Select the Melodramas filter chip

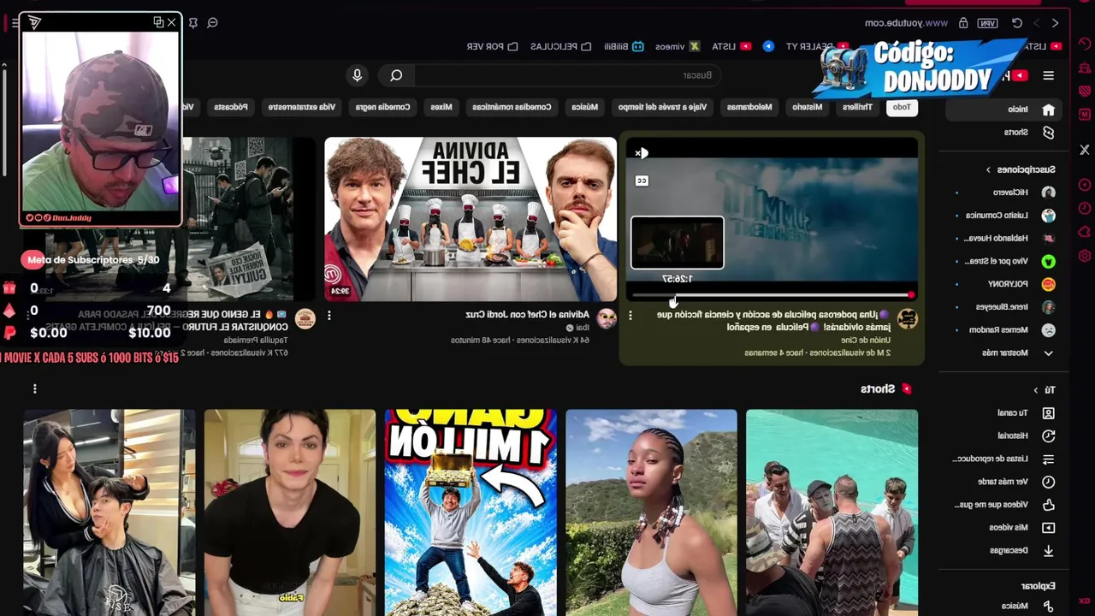pos(749,107)
